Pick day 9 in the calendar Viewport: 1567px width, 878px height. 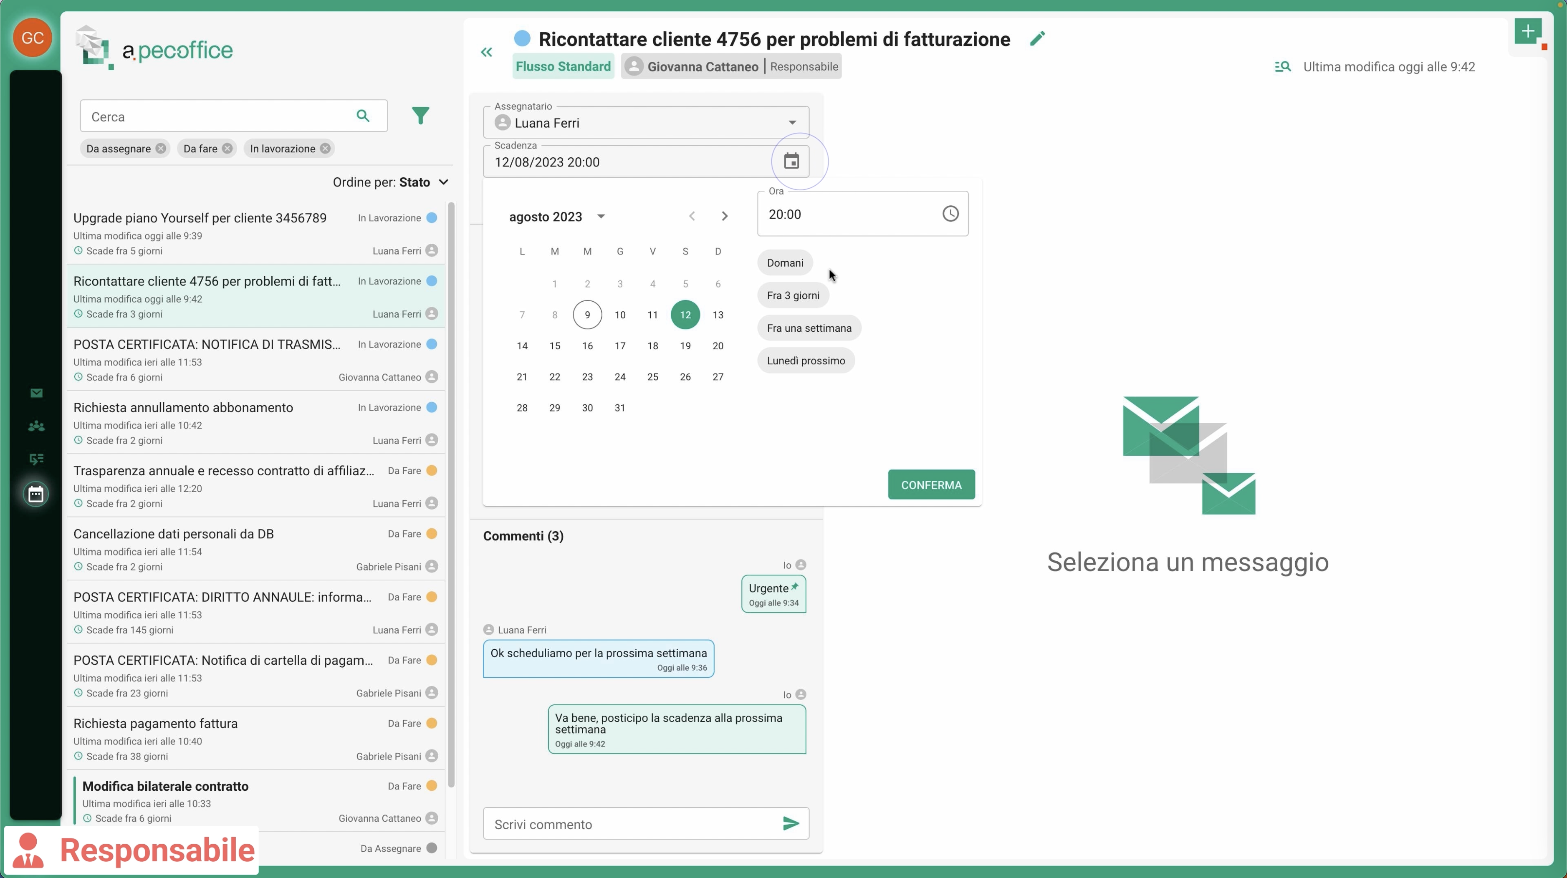(587, 314)
